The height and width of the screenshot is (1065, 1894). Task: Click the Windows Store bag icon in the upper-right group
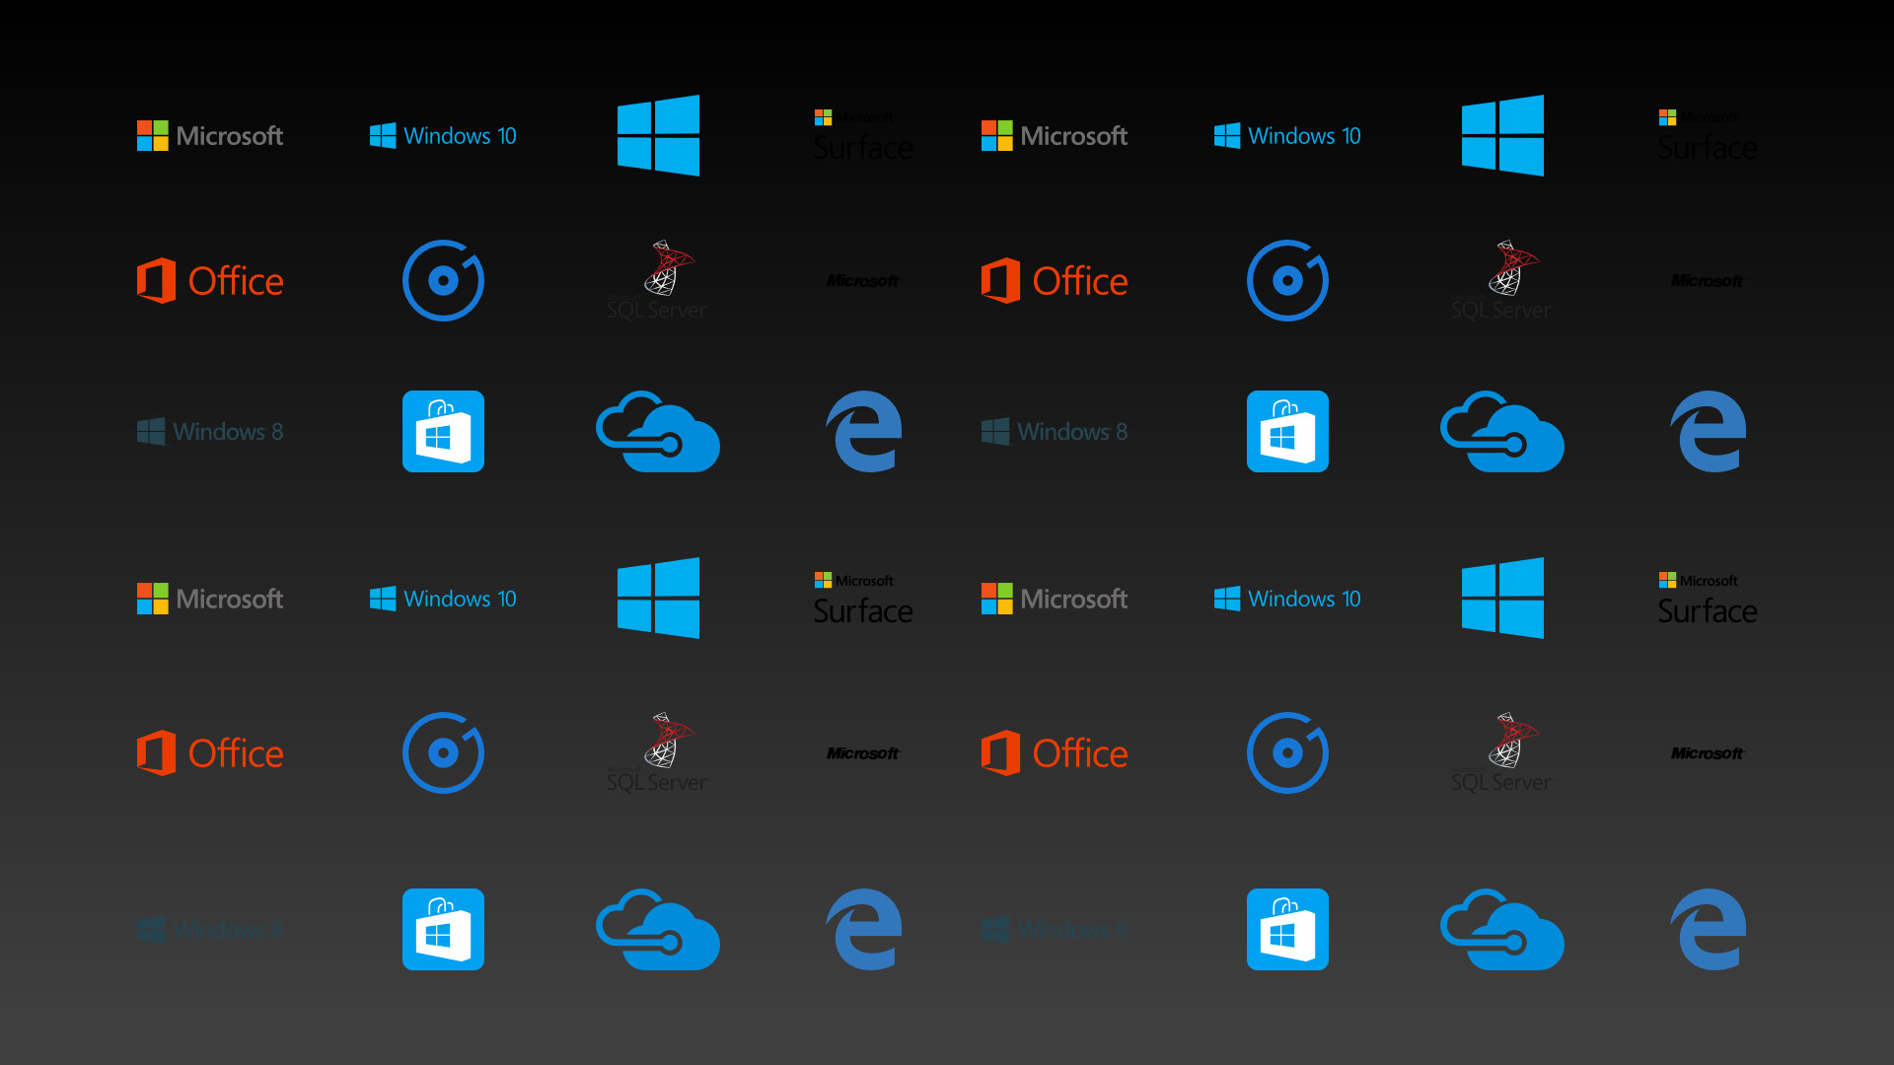[1287, 432]
